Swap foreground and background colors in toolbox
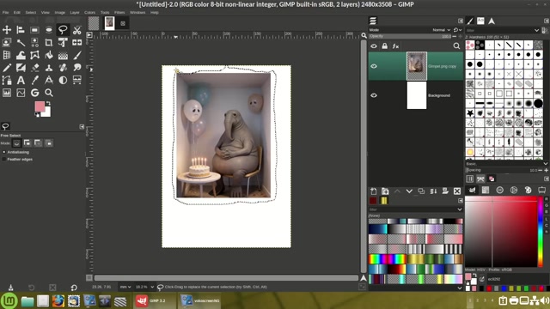 [x=48, y=103]
